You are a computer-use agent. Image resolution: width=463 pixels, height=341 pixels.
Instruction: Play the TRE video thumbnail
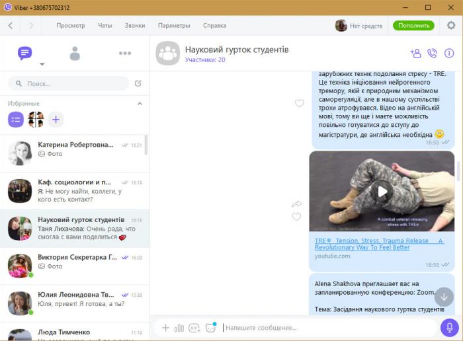click(382, 192)
